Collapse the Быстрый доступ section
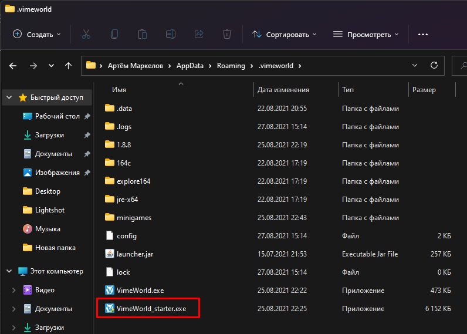467x334 pixels. (9, 97)
